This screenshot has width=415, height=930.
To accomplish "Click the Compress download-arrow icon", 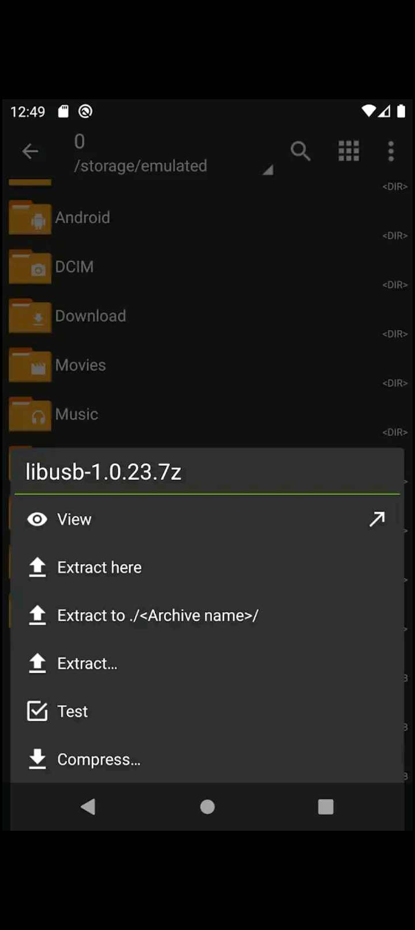I will pyautogui.click(x=37, y=759).
